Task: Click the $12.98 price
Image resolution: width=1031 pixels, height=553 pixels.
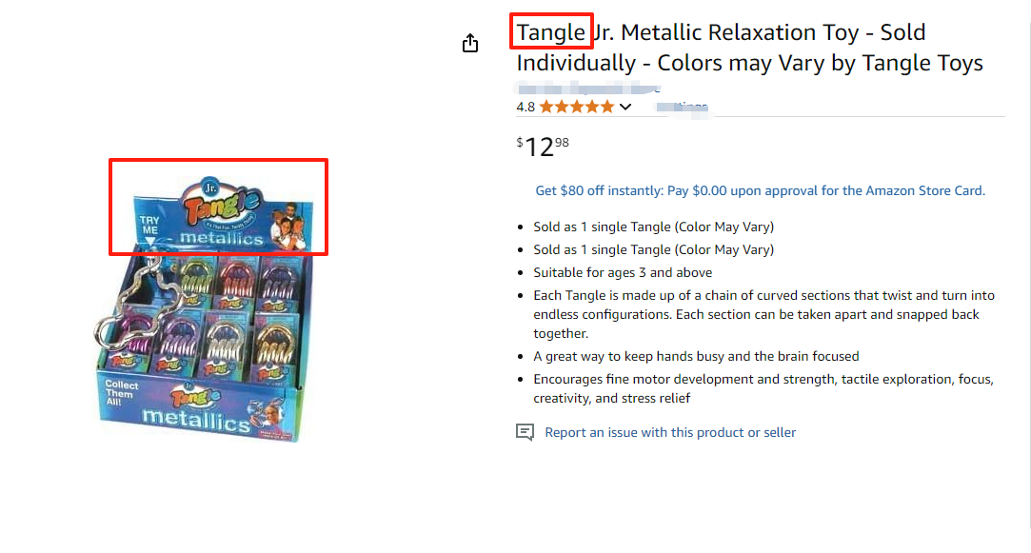Action: pyautogui.click(x=543, y=147)
